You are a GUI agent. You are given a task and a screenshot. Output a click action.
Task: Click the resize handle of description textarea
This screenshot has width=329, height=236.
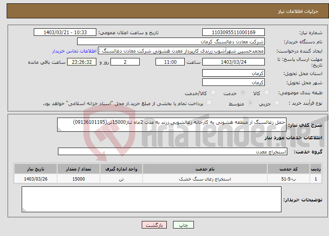tap(59, 129)
